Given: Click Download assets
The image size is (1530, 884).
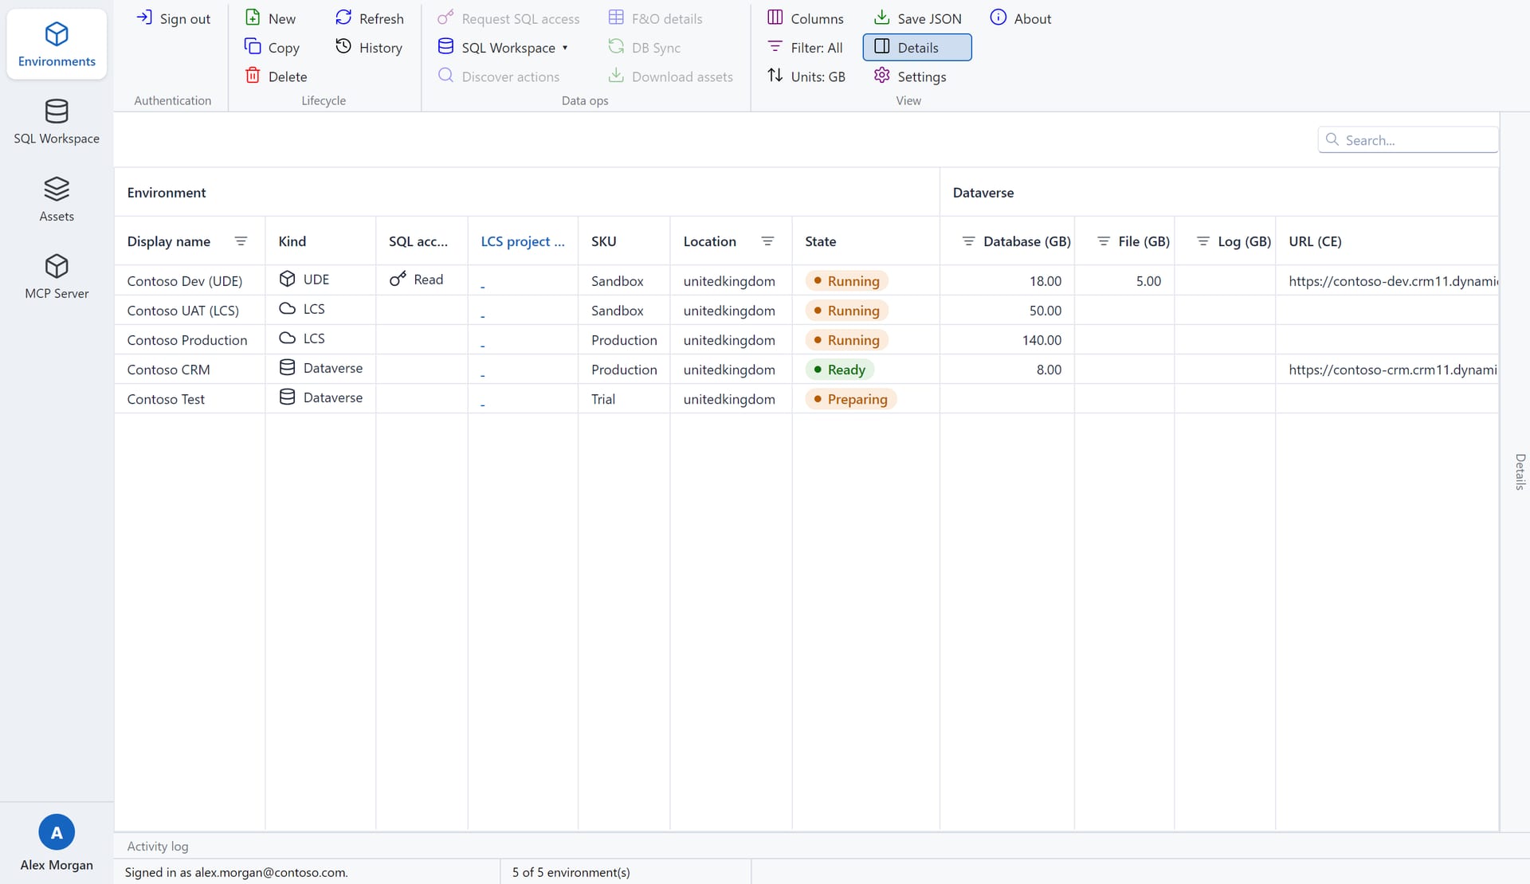Looking at the screenshot, I should click(670, 76).
